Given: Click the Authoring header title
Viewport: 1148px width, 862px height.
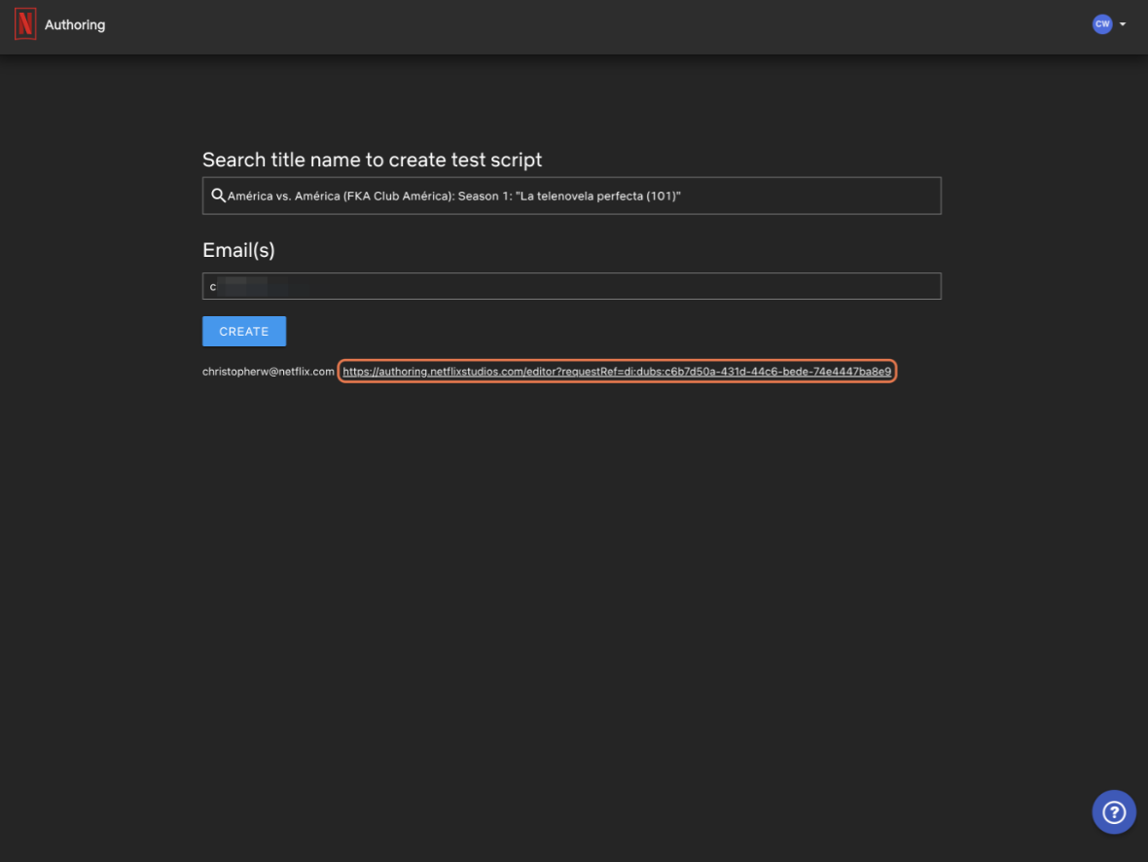Looking at the screenshot, I should tap(75, 25).
